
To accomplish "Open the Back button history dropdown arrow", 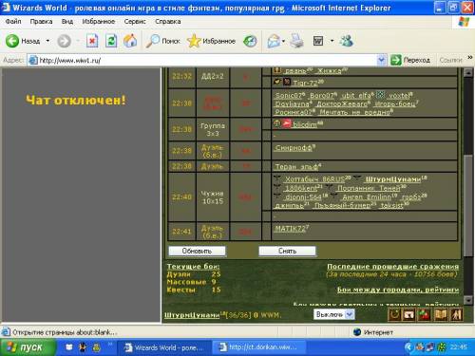I will pyautogui.click(x=47, y=41).
